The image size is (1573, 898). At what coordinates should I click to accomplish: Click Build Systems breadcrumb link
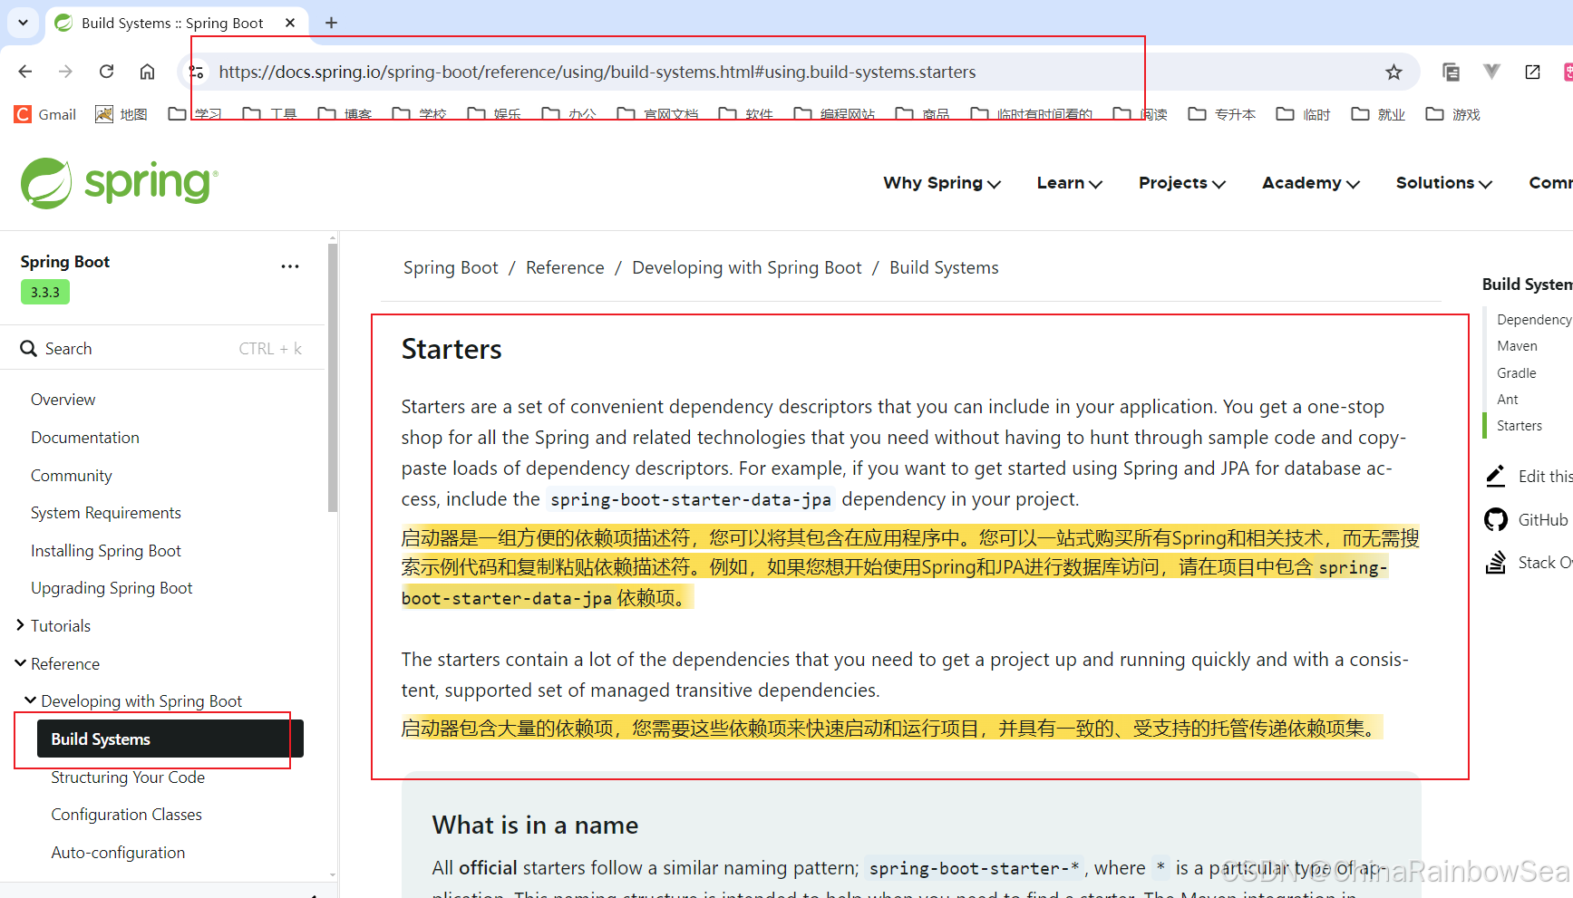tap(944, 267)
